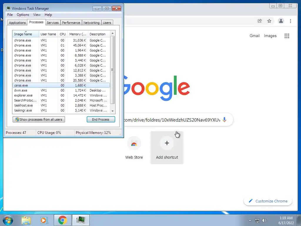Open the Windows Start button
This screenshot has height=226, width=301.
(8, 220)
